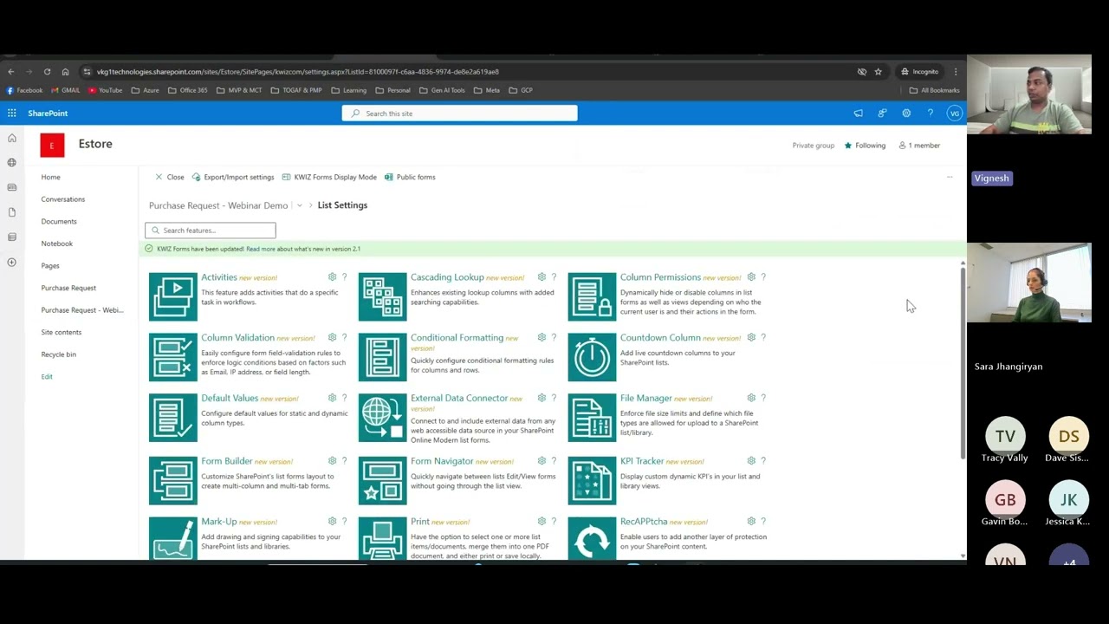
Task: Click Public forms in the command bar
Action: tap(410, 177)
